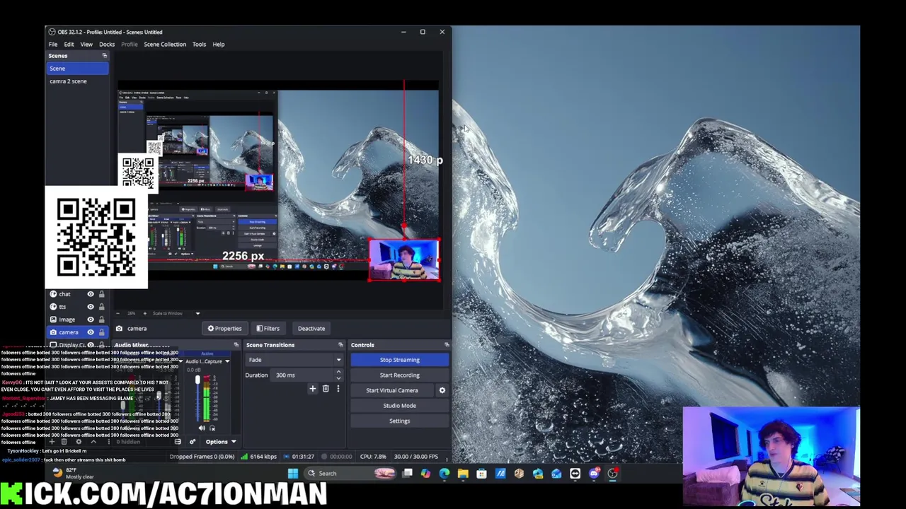Click Deactivate button for camera
This screenshot has height=509, width=906.
coord(311,328)
